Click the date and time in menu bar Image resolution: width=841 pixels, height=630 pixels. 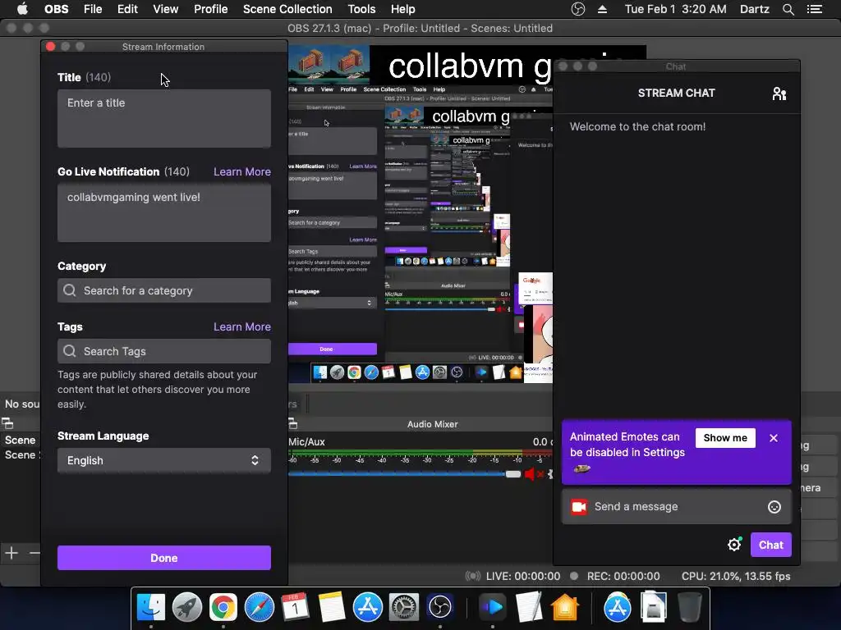[x=675, y=9]
